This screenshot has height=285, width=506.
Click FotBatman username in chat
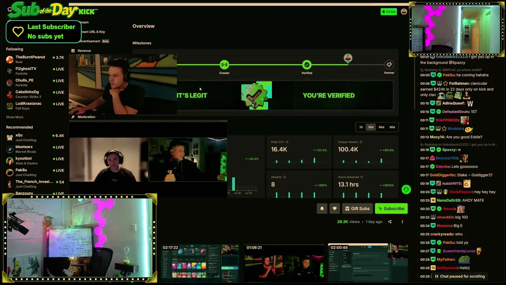coord(459,84)
